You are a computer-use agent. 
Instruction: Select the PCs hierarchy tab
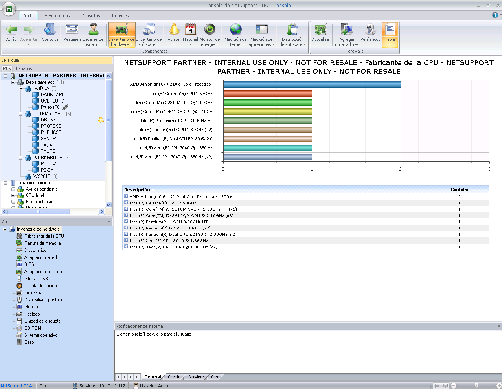tap(7, 68)
